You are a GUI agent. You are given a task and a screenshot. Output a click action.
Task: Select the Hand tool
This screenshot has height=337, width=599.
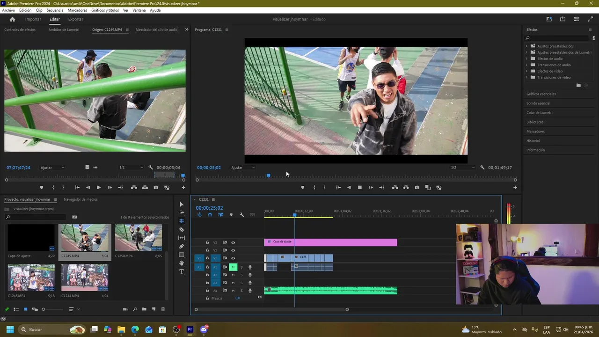[x=182, y=263]
